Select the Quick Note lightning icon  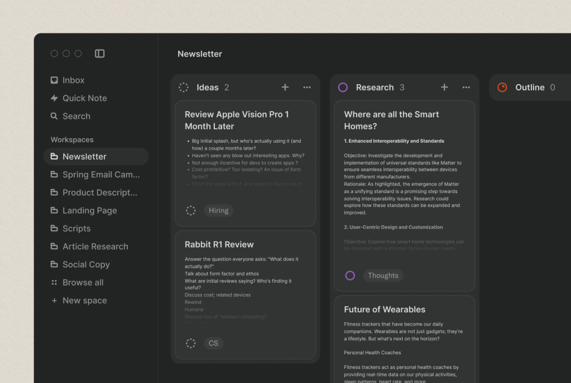[x=54, y=98]
